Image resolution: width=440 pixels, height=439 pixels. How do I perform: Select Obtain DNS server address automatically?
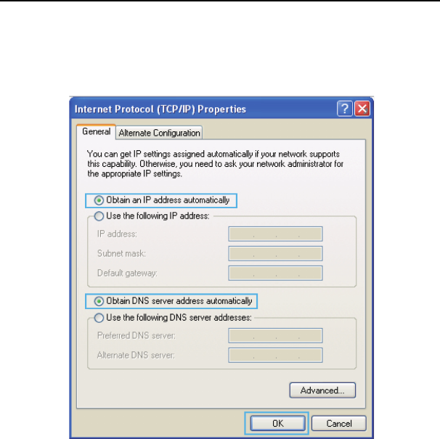tap(173, 301)
